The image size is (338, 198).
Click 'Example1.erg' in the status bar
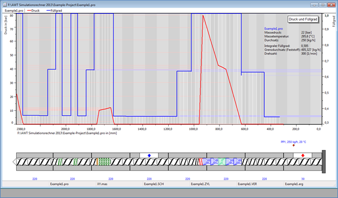(294, 184)
